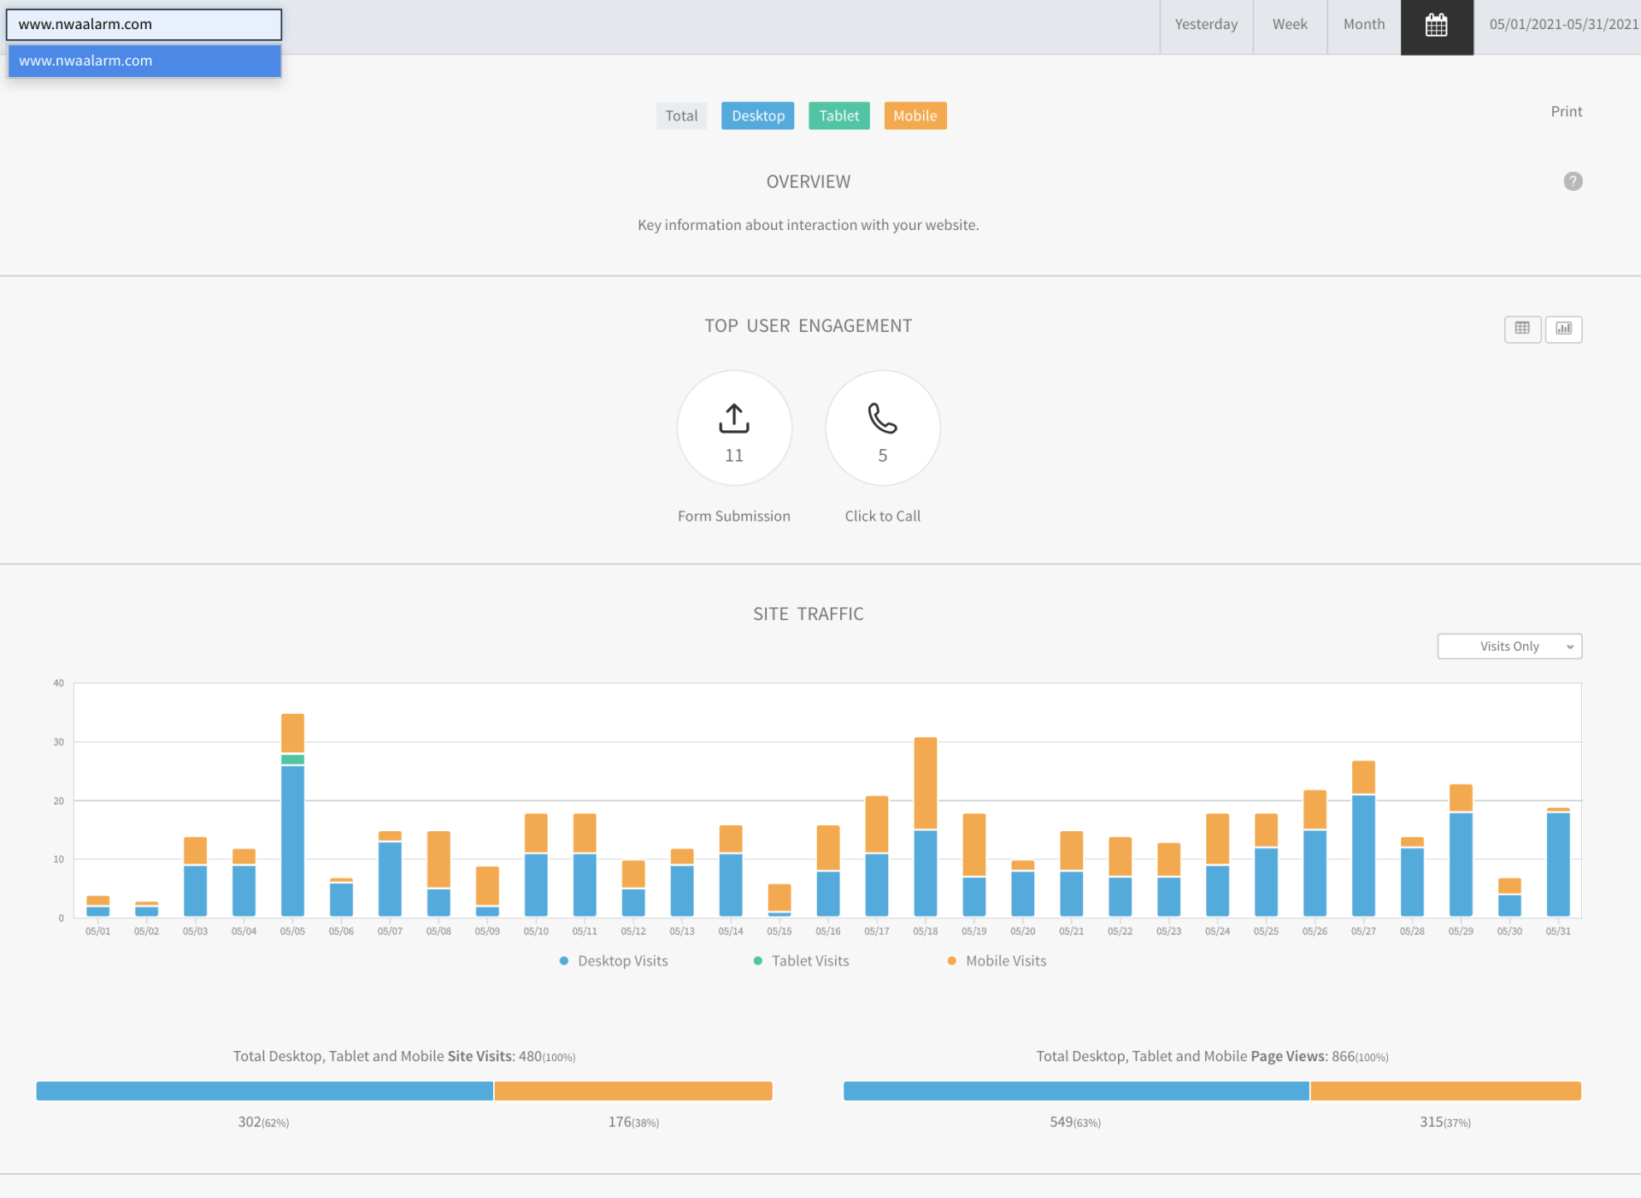Click the Click to Call phone icon
The width and height of the screenshot is (1641, 1198).
[x=882, y=418]
